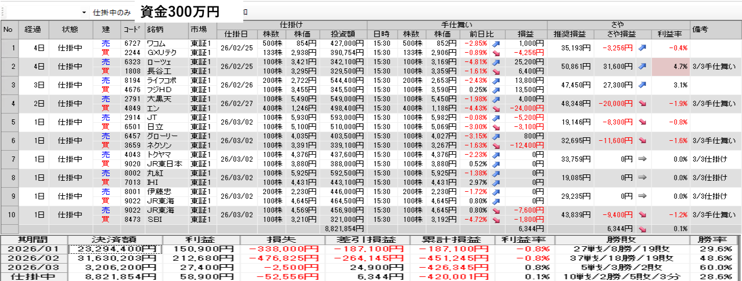The height and width of the screenshot is (281, 742).
Task: Click the 利益率 column header
Action: coord(670,33)
